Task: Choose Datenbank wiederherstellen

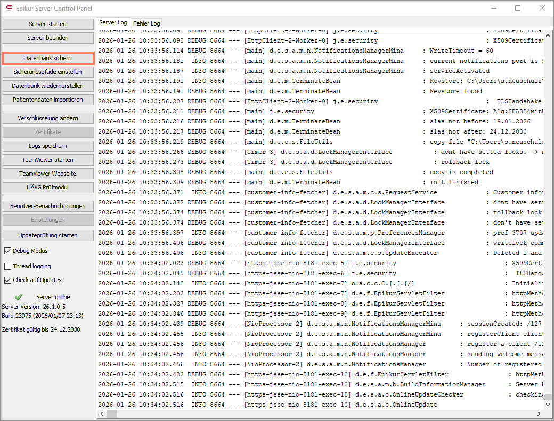Action: (48, 86)
